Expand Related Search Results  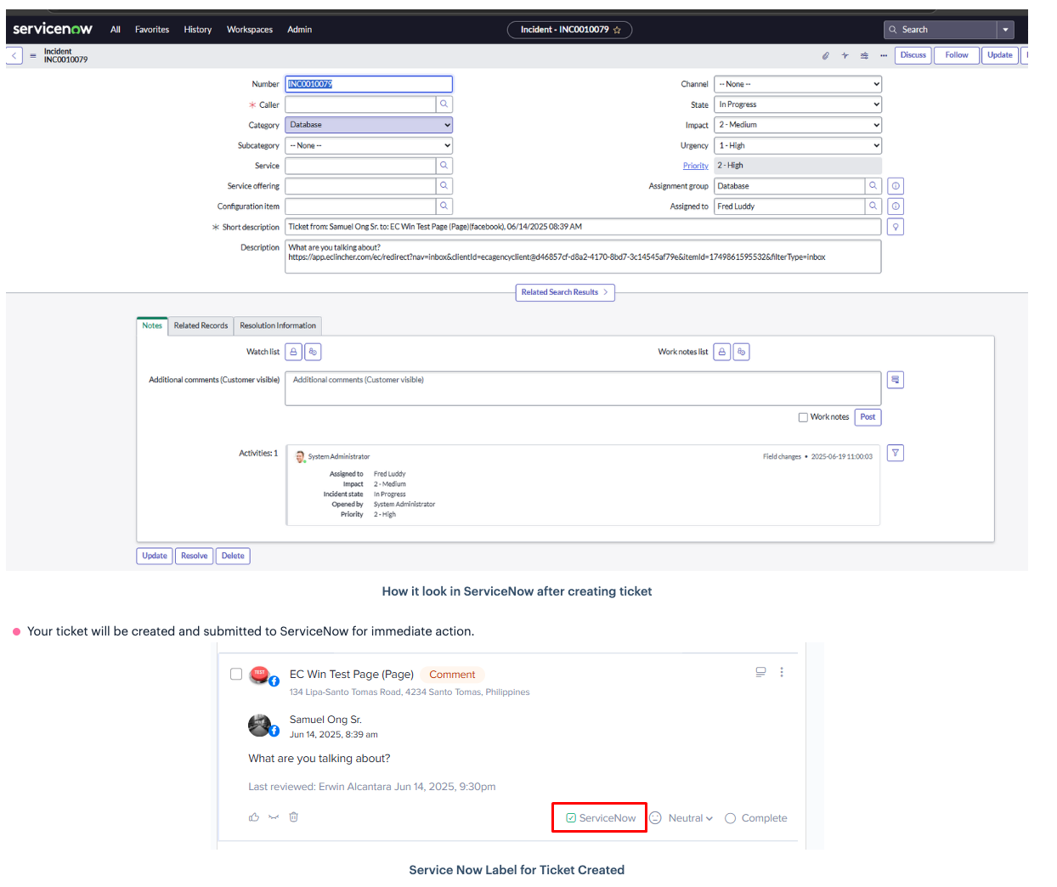pos(565,292)
